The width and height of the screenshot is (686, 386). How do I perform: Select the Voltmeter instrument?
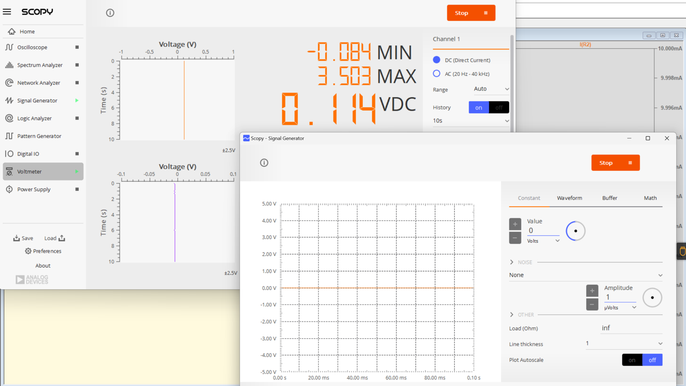point(43,171)
